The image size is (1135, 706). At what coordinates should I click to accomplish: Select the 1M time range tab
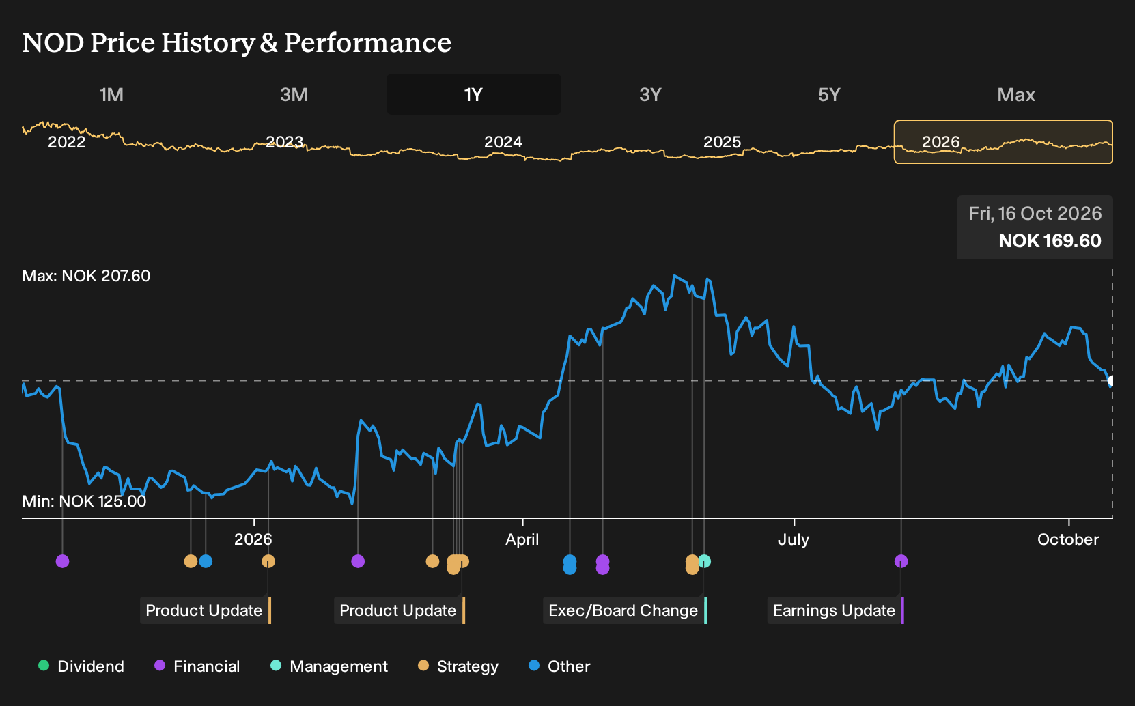[x=111, y=94]
